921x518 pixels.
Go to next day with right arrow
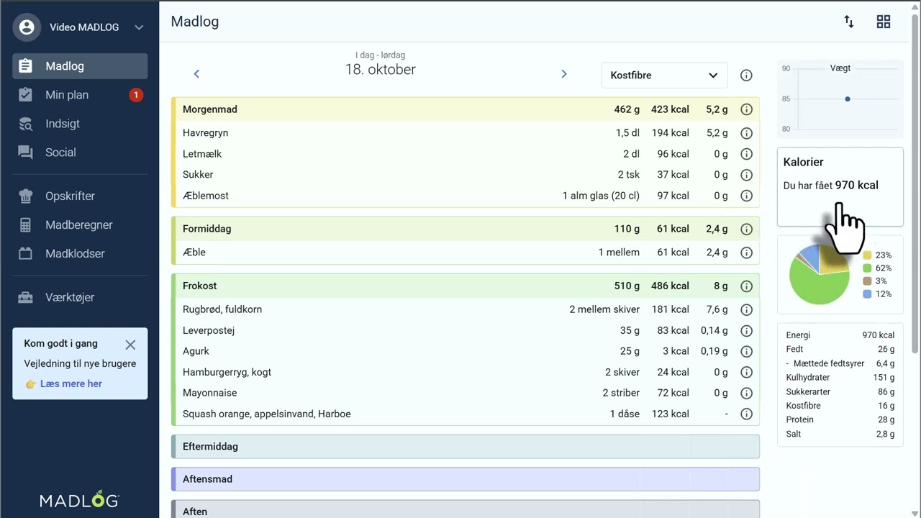[x=564, y=73]
